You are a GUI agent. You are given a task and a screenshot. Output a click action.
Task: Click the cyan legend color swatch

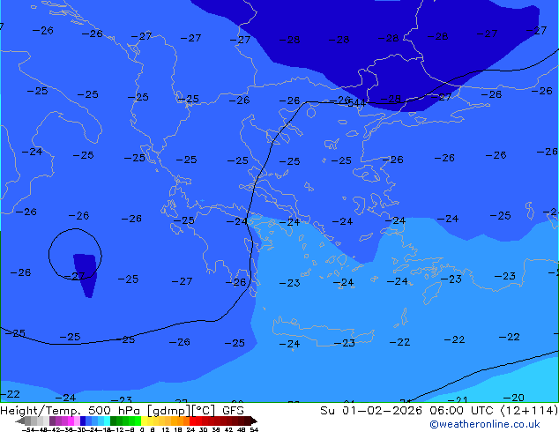(x=107, y=421)
